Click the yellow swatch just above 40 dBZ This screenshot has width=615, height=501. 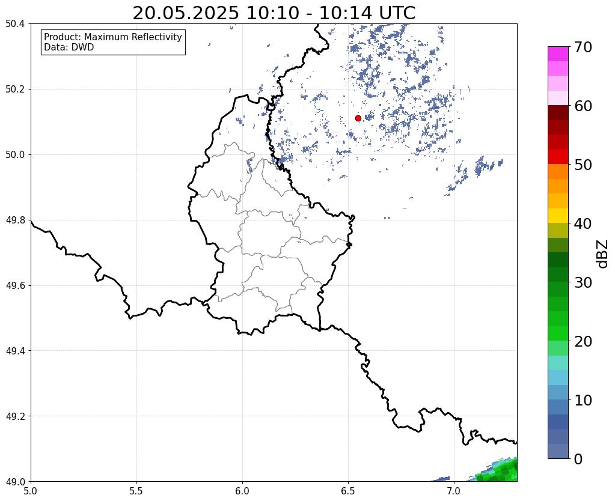pyautogui.click(x=558, y=216)
